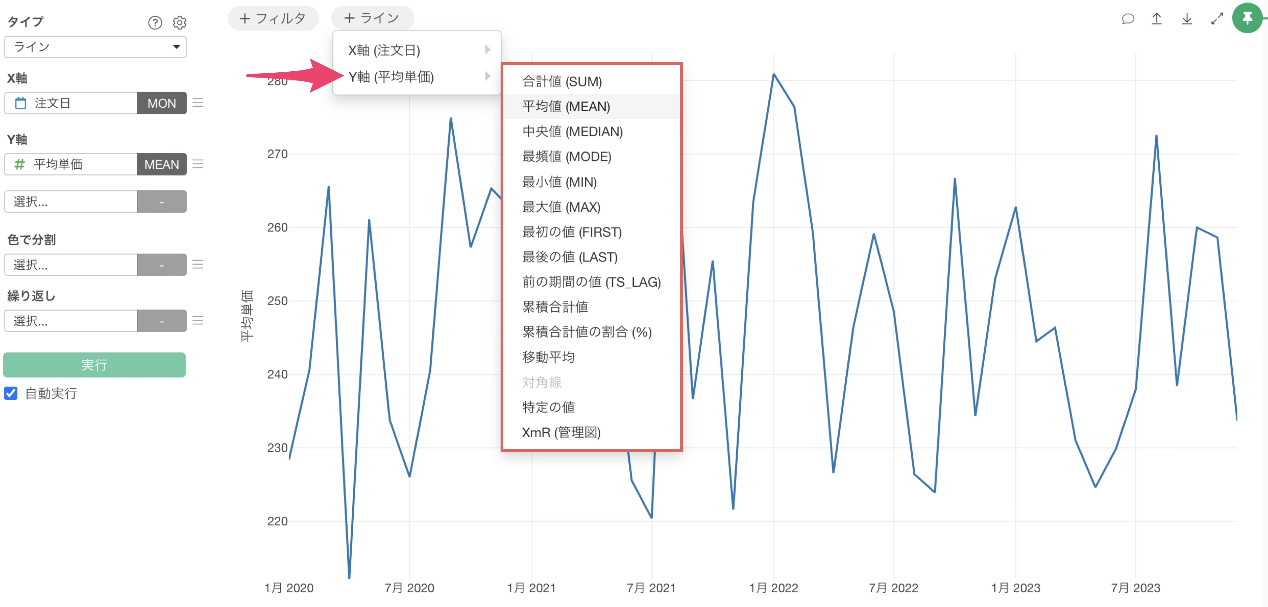Click the + ライン button
1268x607 pixels.
pyautogui.click(x=372, y=18)
